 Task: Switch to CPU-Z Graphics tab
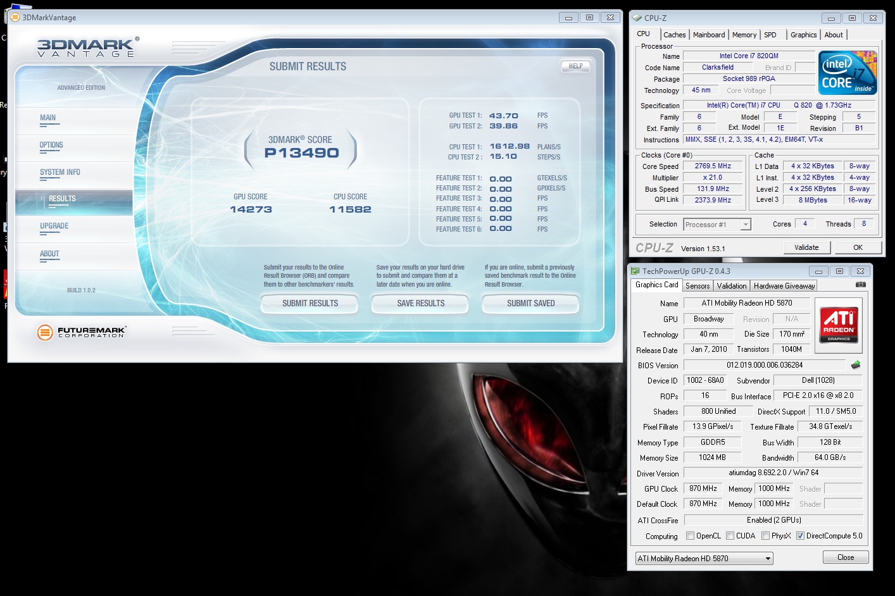point(804,35)
